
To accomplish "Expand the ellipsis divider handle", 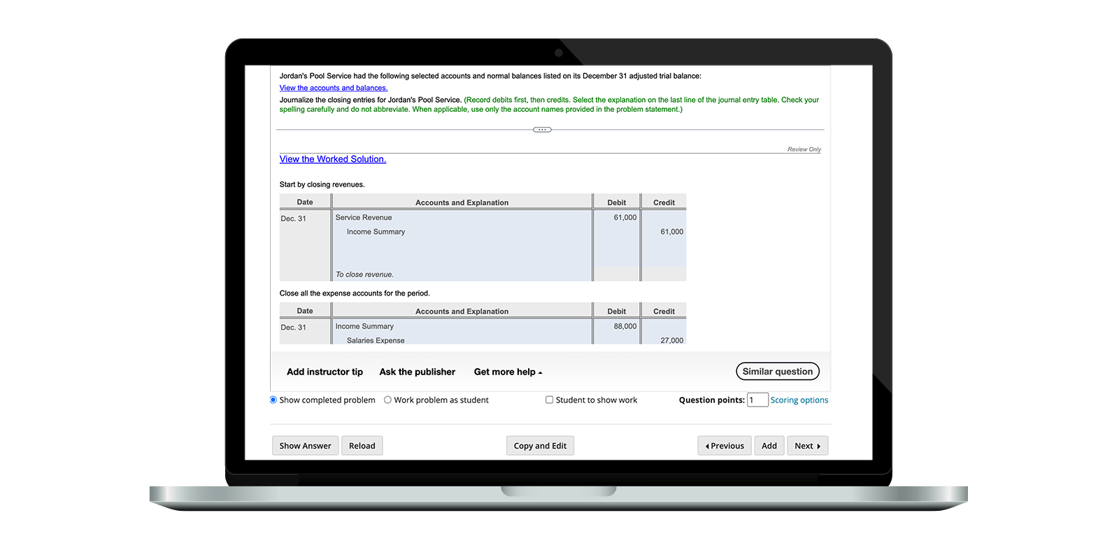I will click(542, 130).
